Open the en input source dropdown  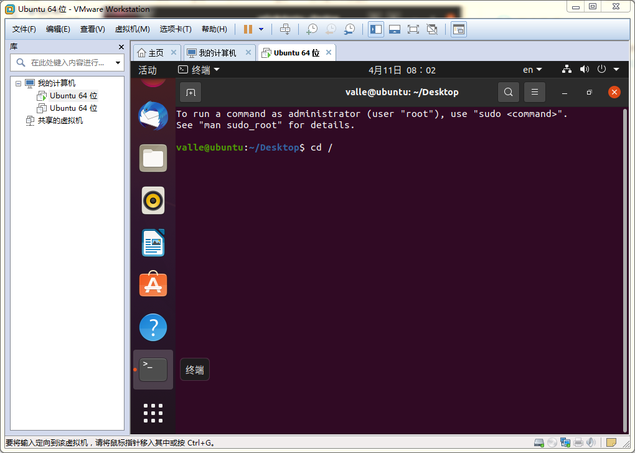(532, 70)
